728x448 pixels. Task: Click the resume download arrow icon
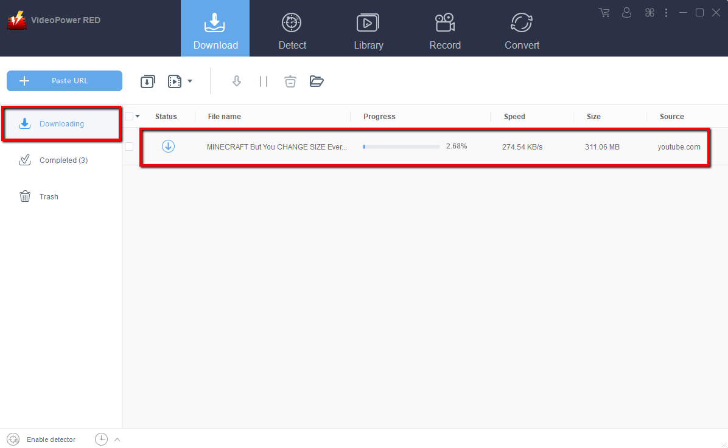[237, 81]
